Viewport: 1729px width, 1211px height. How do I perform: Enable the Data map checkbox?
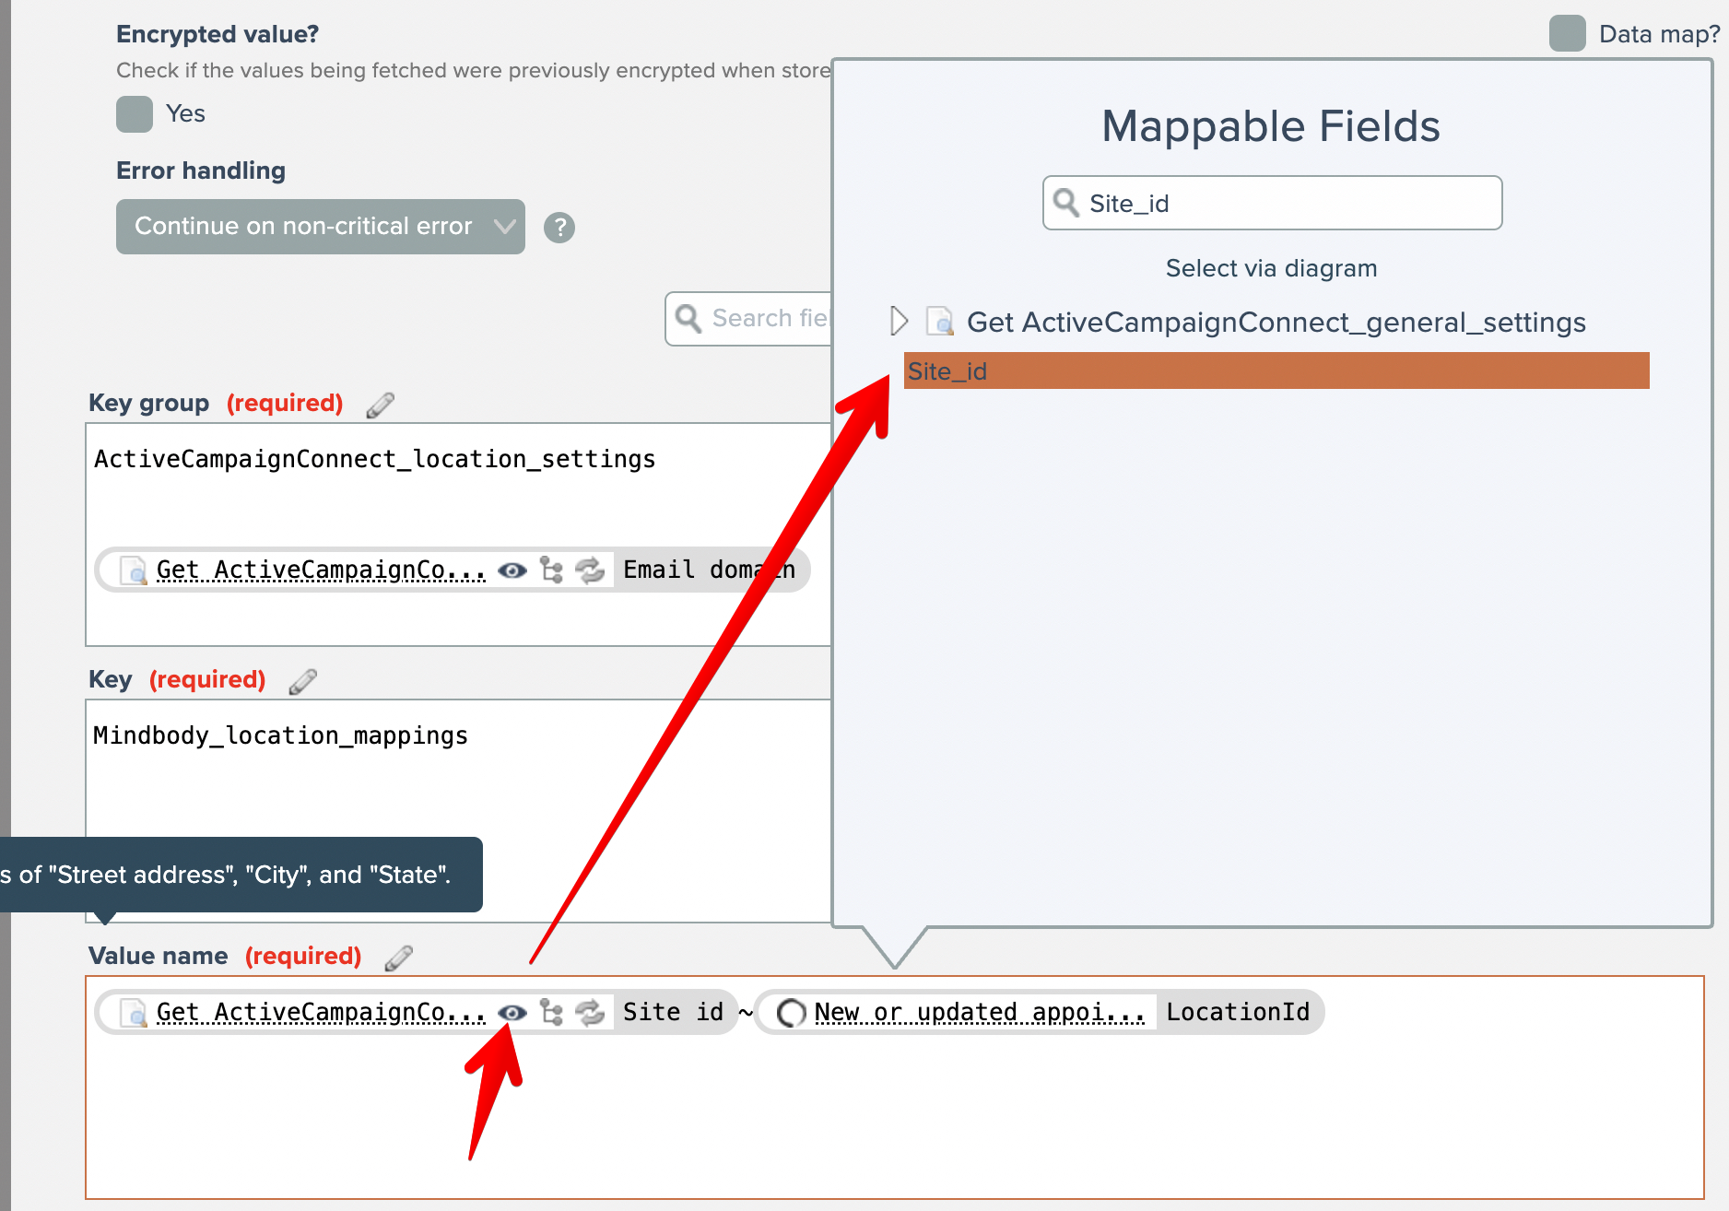(1567, 34)
